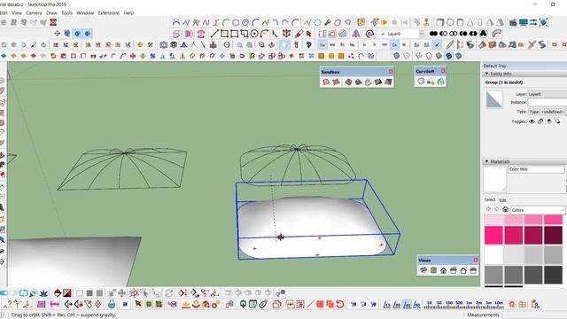This screenshot has width=567, height=319.
Task: Select the last Views toolbar icon
Action: click(473, 270)
